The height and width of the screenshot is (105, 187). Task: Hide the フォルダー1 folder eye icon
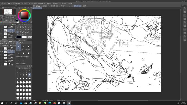tap(1, 61)
